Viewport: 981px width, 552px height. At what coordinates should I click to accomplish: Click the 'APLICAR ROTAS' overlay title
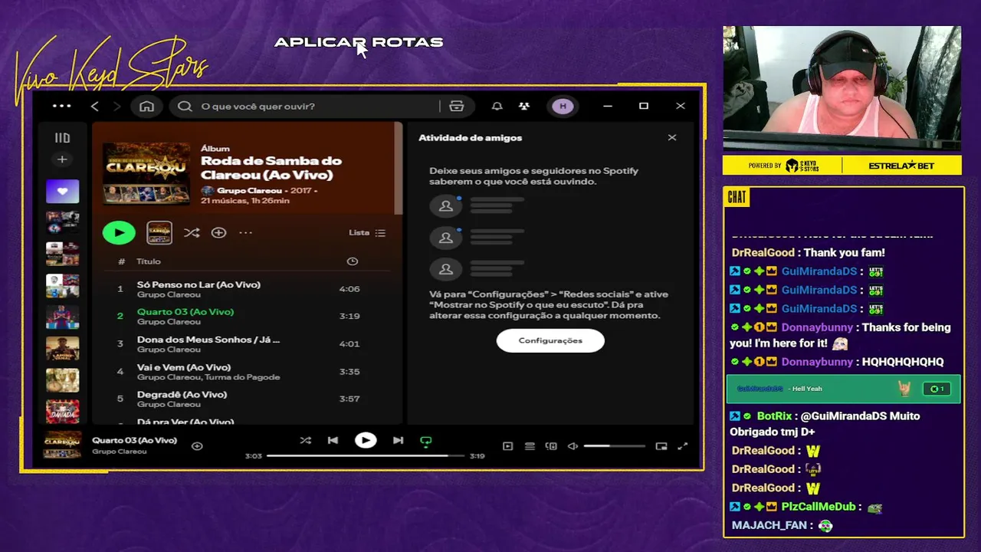click(359, 42)
